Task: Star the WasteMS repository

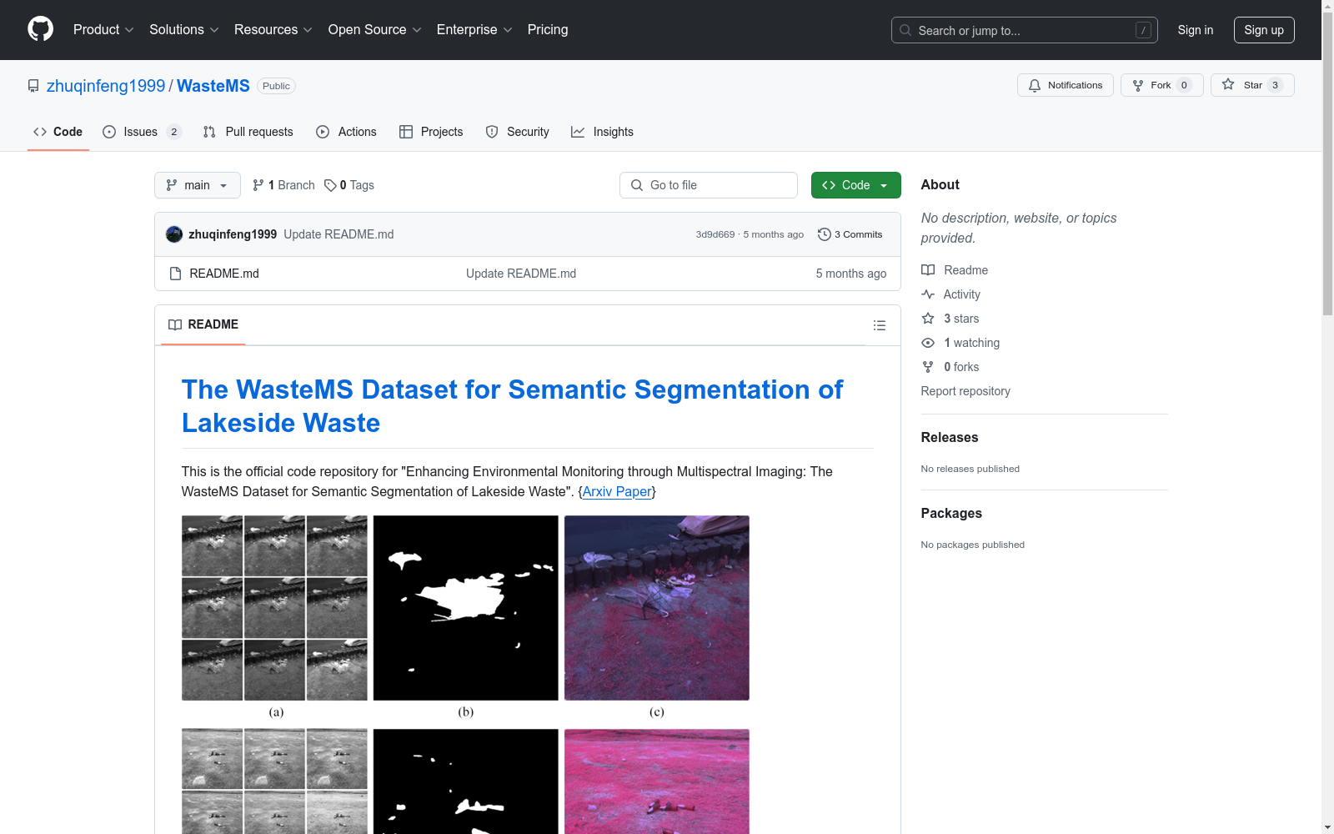Action: click(x=1252, y=85)
